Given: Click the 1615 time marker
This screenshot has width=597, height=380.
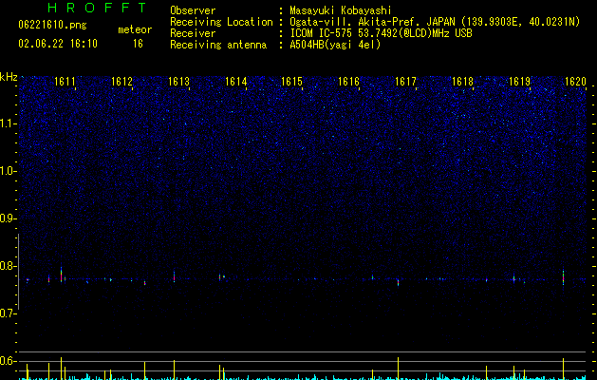Looking at the screenshot, I should (291, 82).
